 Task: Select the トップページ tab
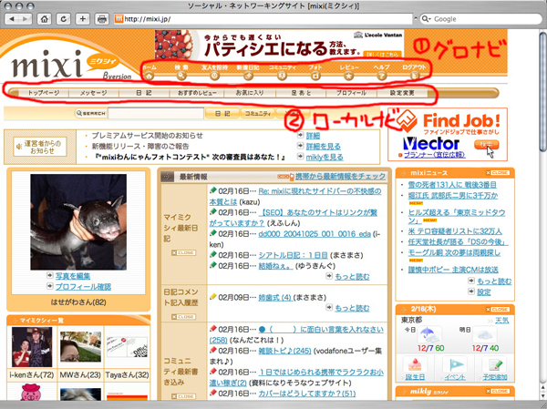tap(44, 93)
